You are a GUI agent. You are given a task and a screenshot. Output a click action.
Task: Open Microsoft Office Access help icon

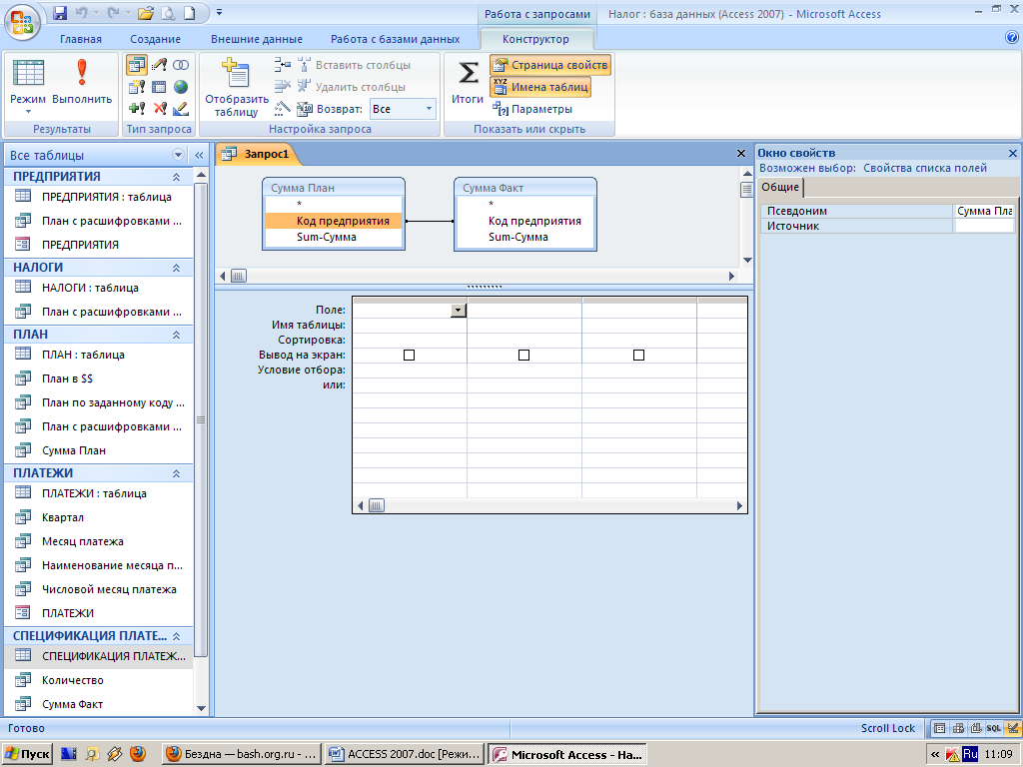coord(1012,38)
